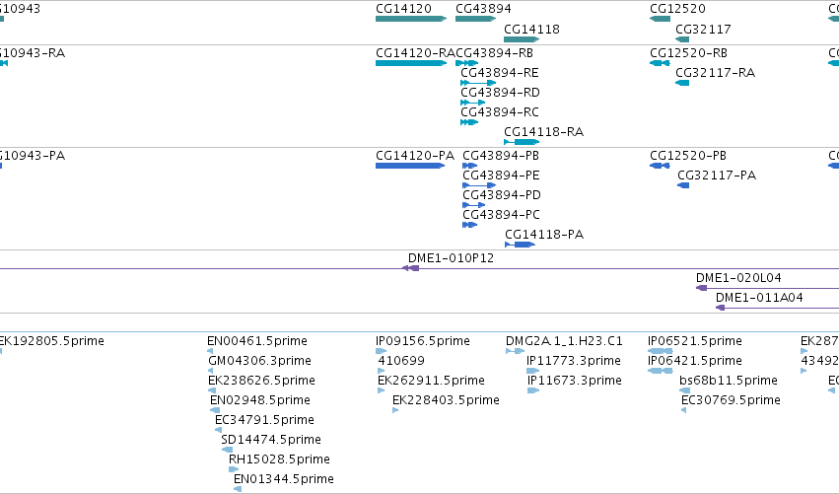Select the DMG2A.1_1.H23.C1 feature

point(515,351)
